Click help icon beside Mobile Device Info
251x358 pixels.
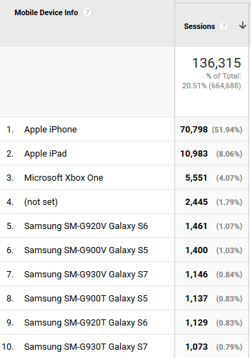[87, 12]
